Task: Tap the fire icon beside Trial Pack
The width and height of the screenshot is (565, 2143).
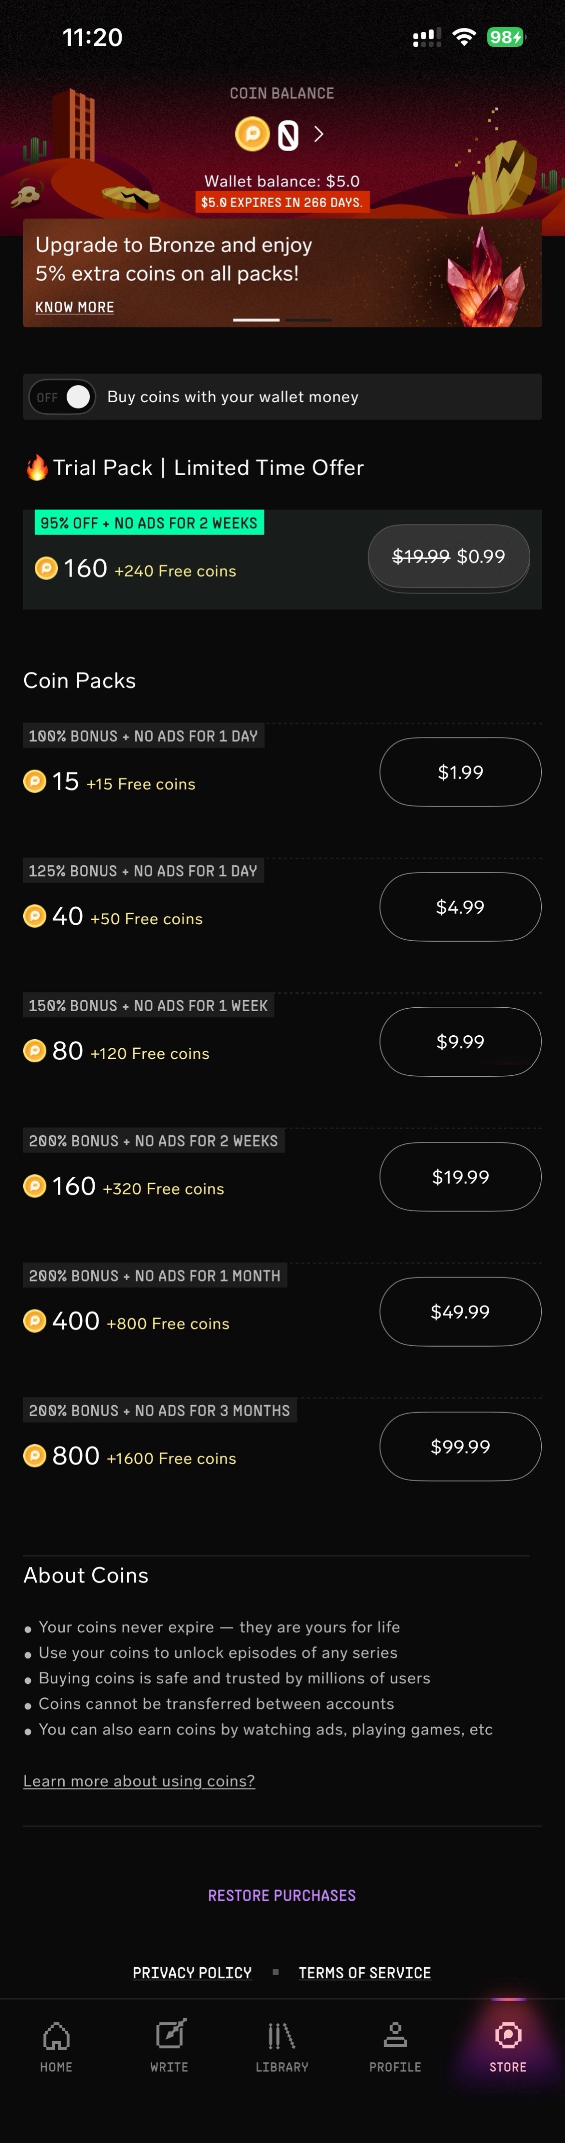Action: click(37, 467)
